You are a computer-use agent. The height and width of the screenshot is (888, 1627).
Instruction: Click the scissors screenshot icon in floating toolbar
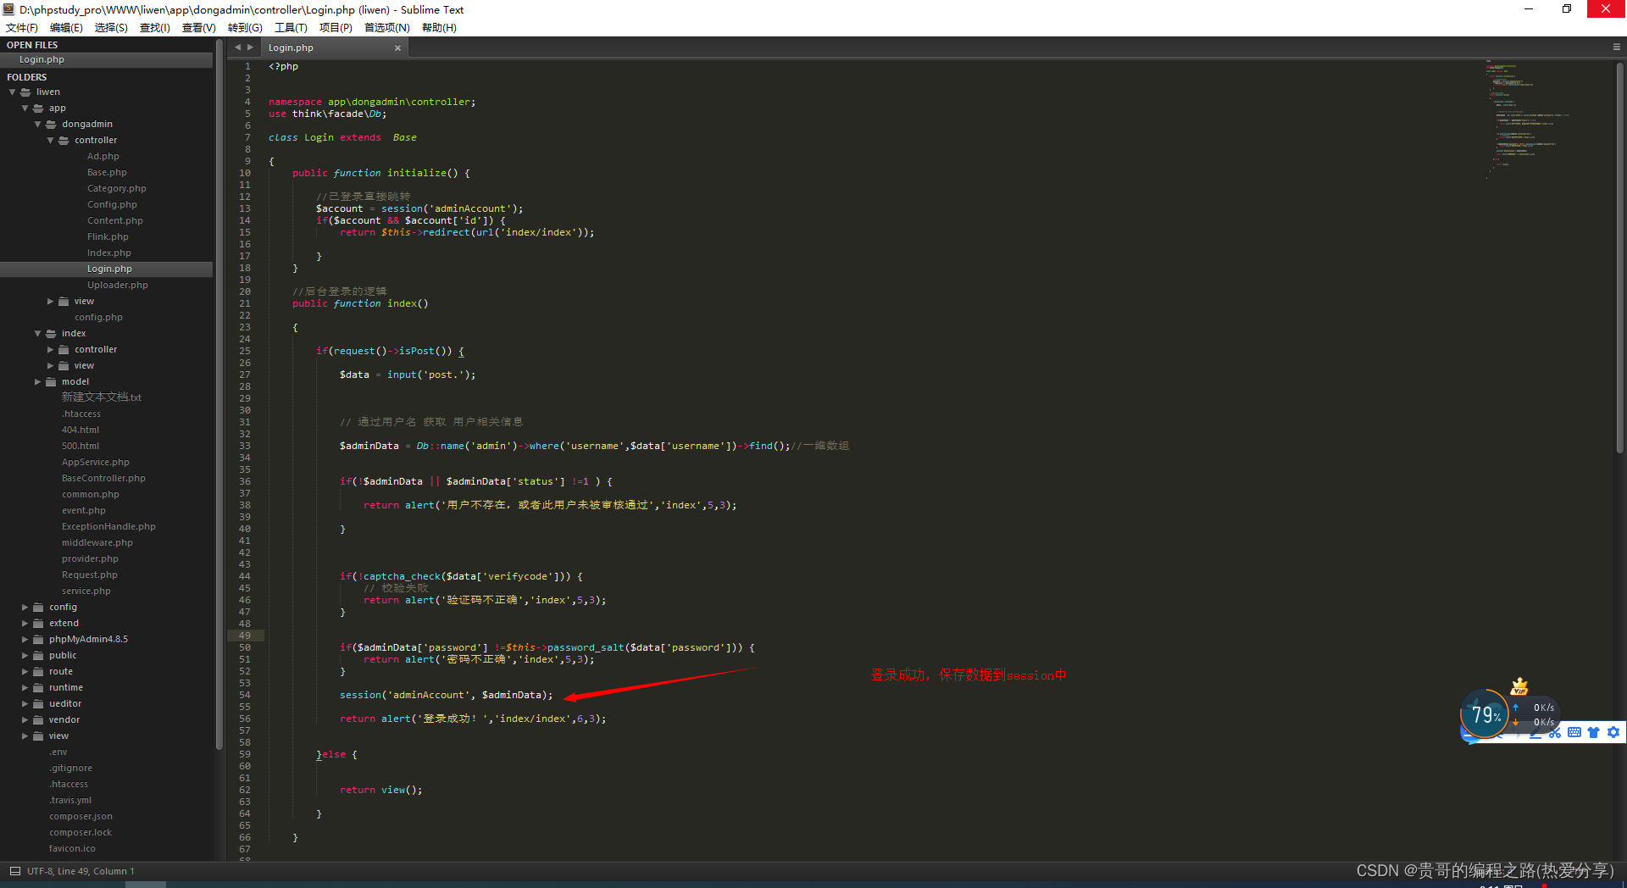point(1555,732)
